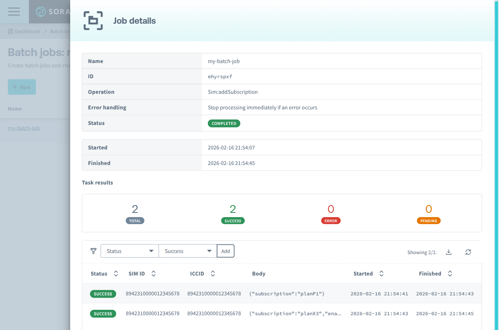
Task: Apply the filter with the Add button
Action: pos(225,251)
